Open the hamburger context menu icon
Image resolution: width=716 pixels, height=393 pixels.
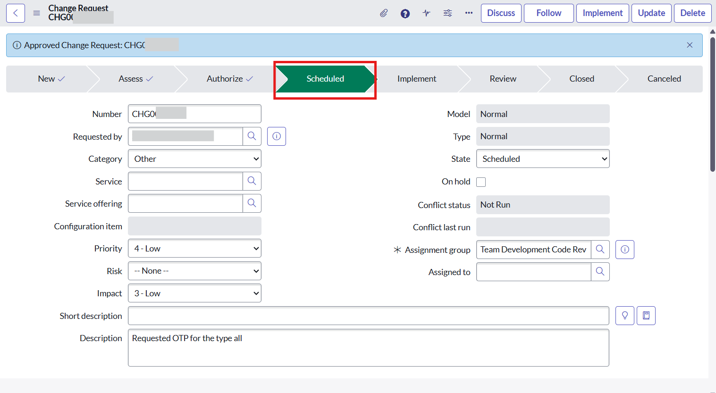(x=36, y=13)
